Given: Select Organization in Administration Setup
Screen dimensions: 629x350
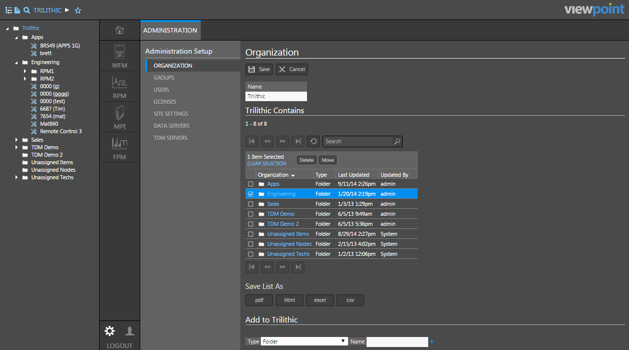Looking at the screenshot, I should coord(193,66).
